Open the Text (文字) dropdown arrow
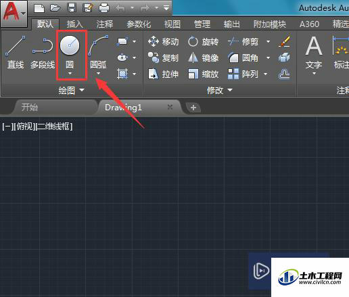This screenshot has width=349, height=297. coord(314,74)
